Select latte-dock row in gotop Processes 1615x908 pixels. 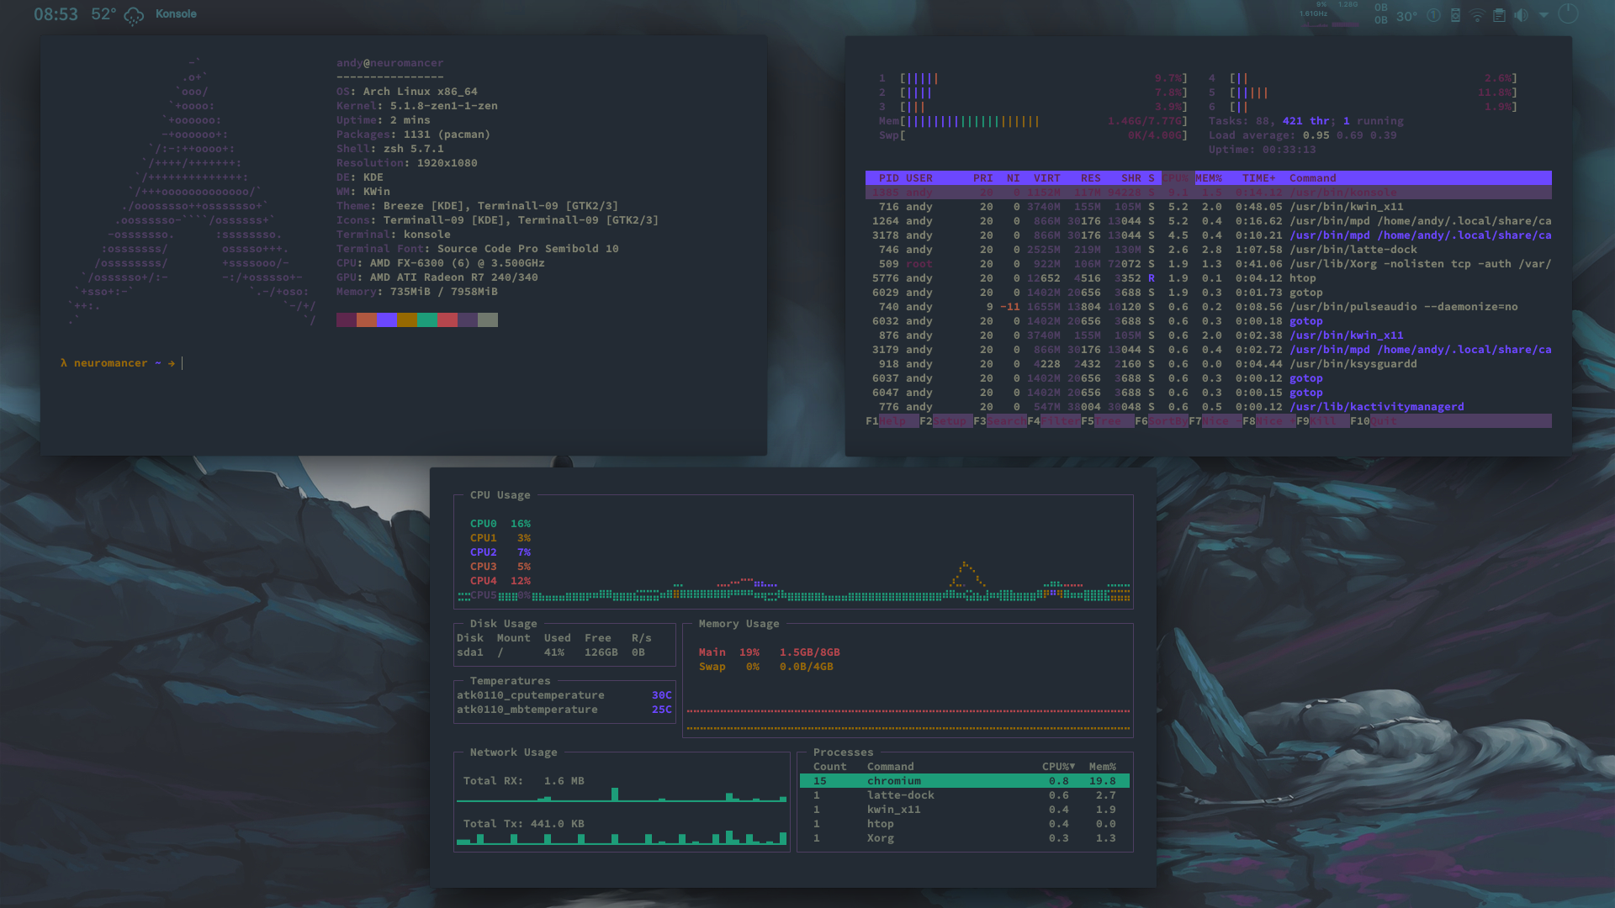pyautogui.click(x=965, y=795)
